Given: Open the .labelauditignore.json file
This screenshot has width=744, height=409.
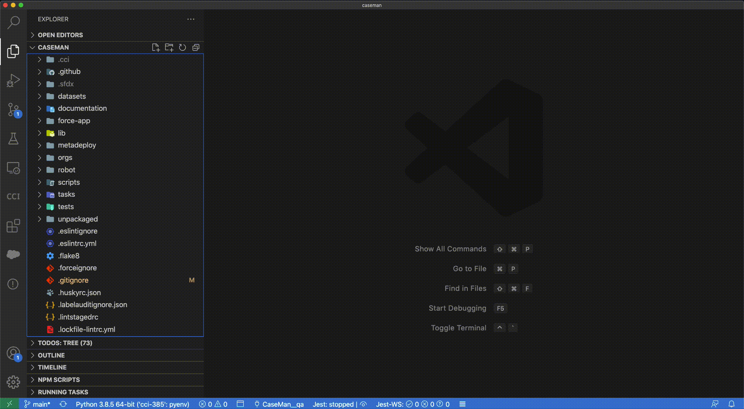Looking at the screenshot, I should pyautogui.click(x=115, y=305).
